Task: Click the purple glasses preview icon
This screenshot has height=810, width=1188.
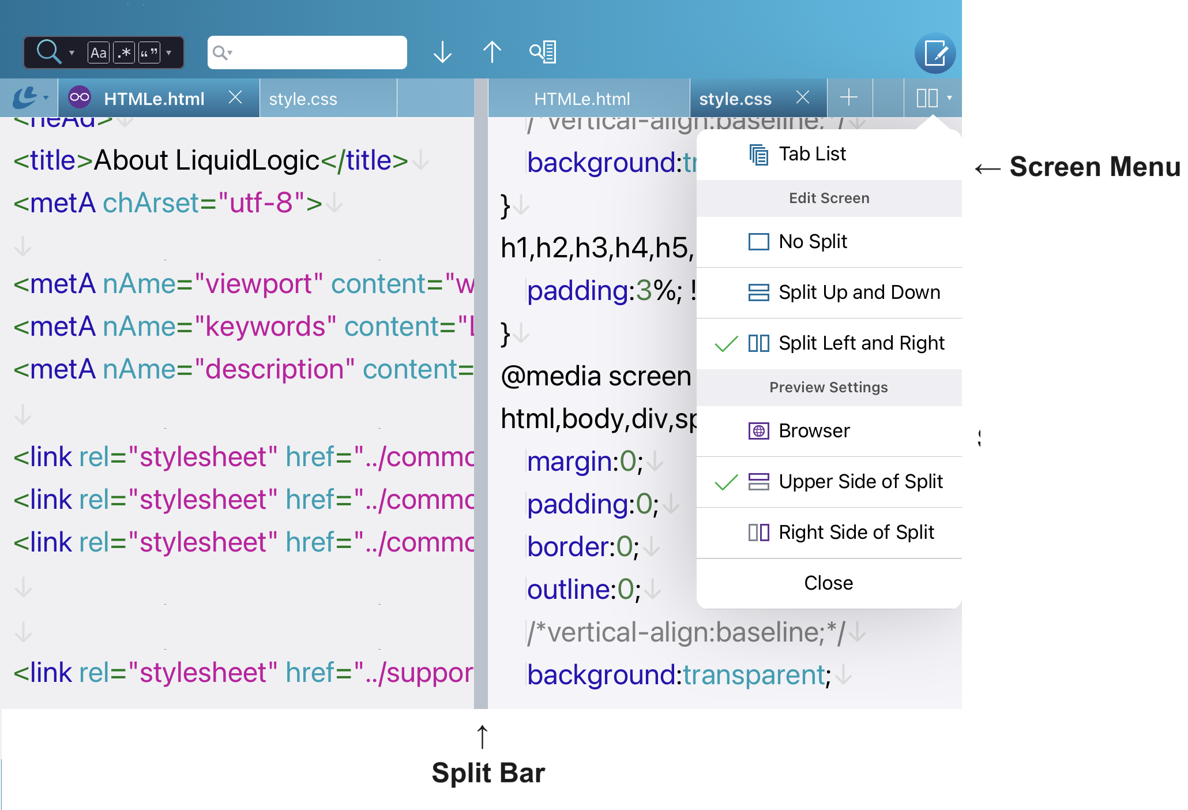Action: 80,97
